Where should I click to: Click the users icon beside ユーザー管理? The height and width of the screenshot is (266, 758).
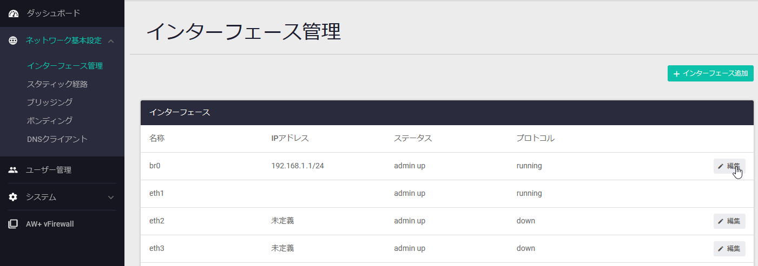click(x=14, y=170)
